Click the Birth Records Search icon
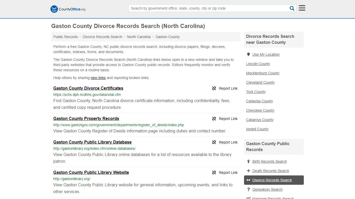Viewport: 355px width, 199px height. point(248,161)
